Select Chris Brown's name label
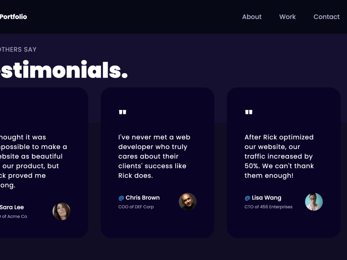This screenshot has width=347, height=260. pos(143,198)
